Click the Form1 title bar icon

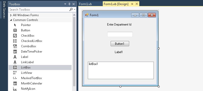(87, 15)
